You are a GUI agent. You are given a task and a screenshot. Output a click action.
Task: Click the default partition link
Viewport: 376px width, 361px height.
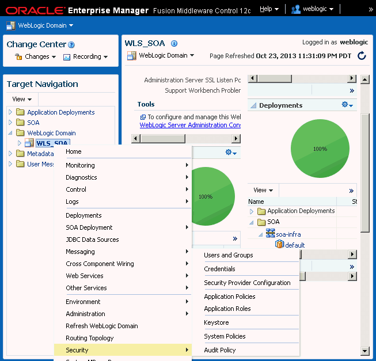(295, 245)
